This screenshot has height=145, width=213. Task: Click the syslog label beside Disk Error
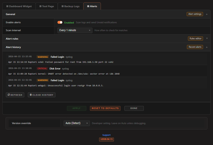65,69
